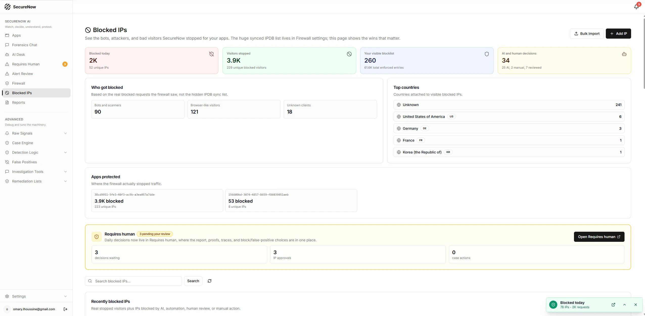Click the Requires Human badge count

pyautogui.click(x=65, y=64)
